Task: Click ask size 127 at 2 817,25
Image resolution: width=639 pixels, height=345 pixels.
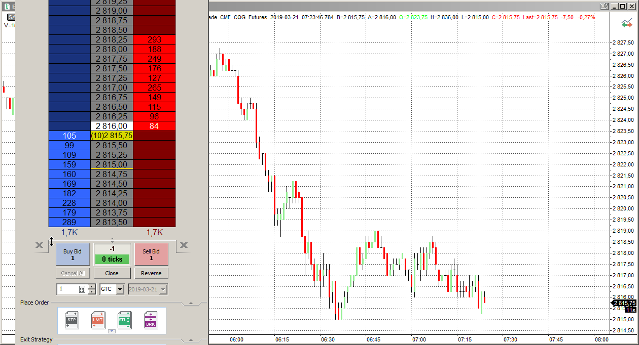Action: click(155, 78)
